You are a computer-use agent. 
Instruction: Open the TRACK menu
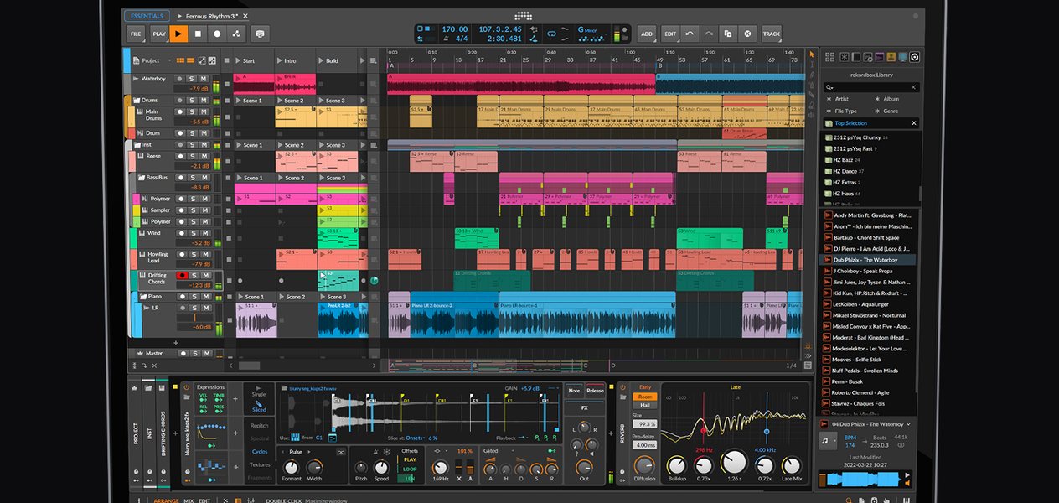pos(772,34)
